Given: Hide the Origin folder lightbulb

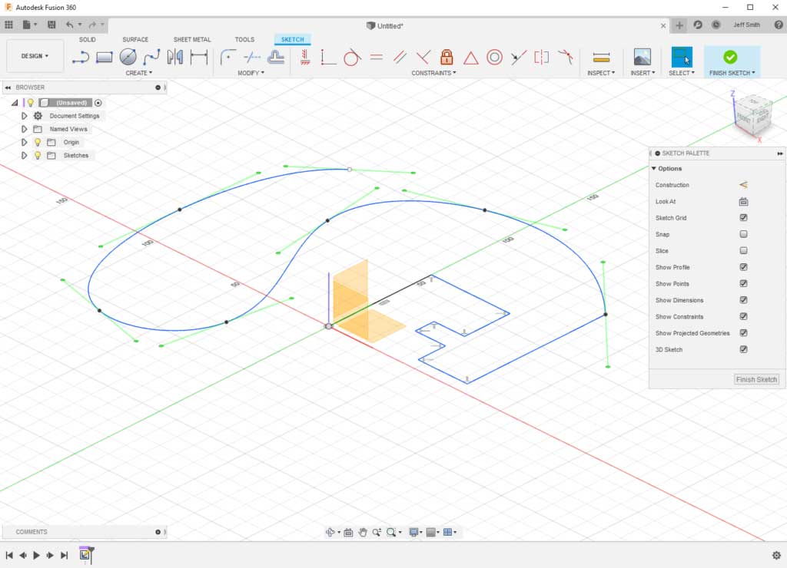Looking at the screenshot, I should click(x=37, y=143).
